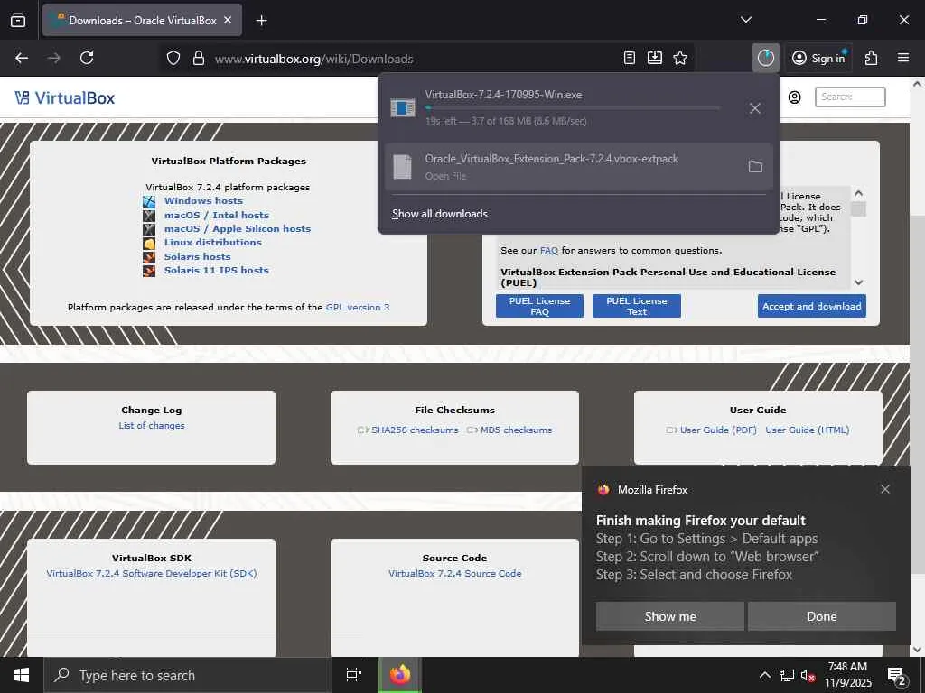The width and height of the screenshot is (925, 693).
Task: Click the Linux distributions penguin icon
Action: (149, 243)
